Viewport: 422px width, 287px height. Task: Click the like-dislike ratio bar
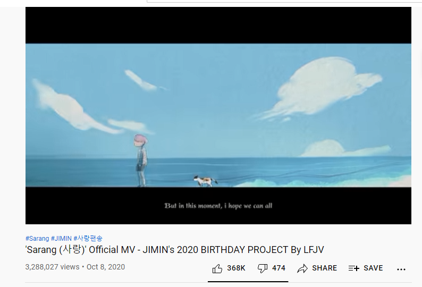(248, 282)
